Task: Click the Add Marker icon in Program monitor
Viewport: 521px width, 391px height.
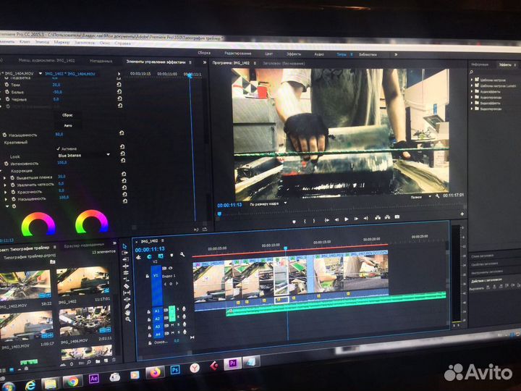Action: tap(293, 220)
